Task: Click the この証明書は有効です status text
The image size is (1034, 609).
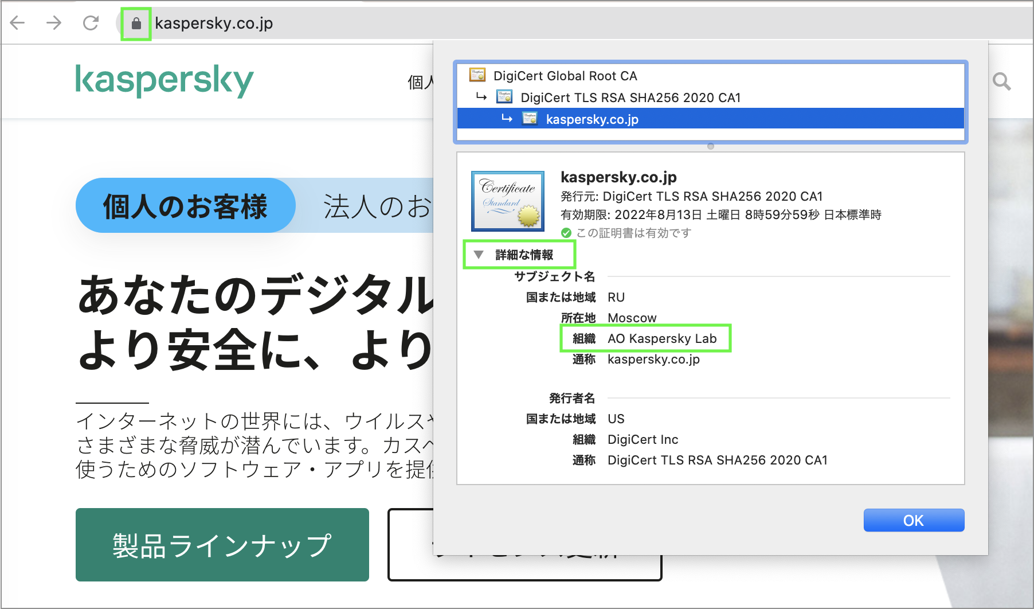Action: coord(633,233)
